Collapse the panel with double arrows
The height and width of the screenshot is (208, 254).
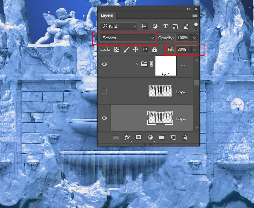tap(188, 9)
